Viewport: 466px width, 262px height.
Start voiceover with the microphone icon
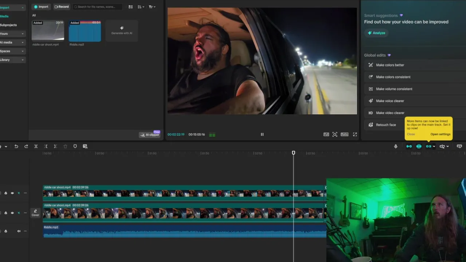pos(396,146)
